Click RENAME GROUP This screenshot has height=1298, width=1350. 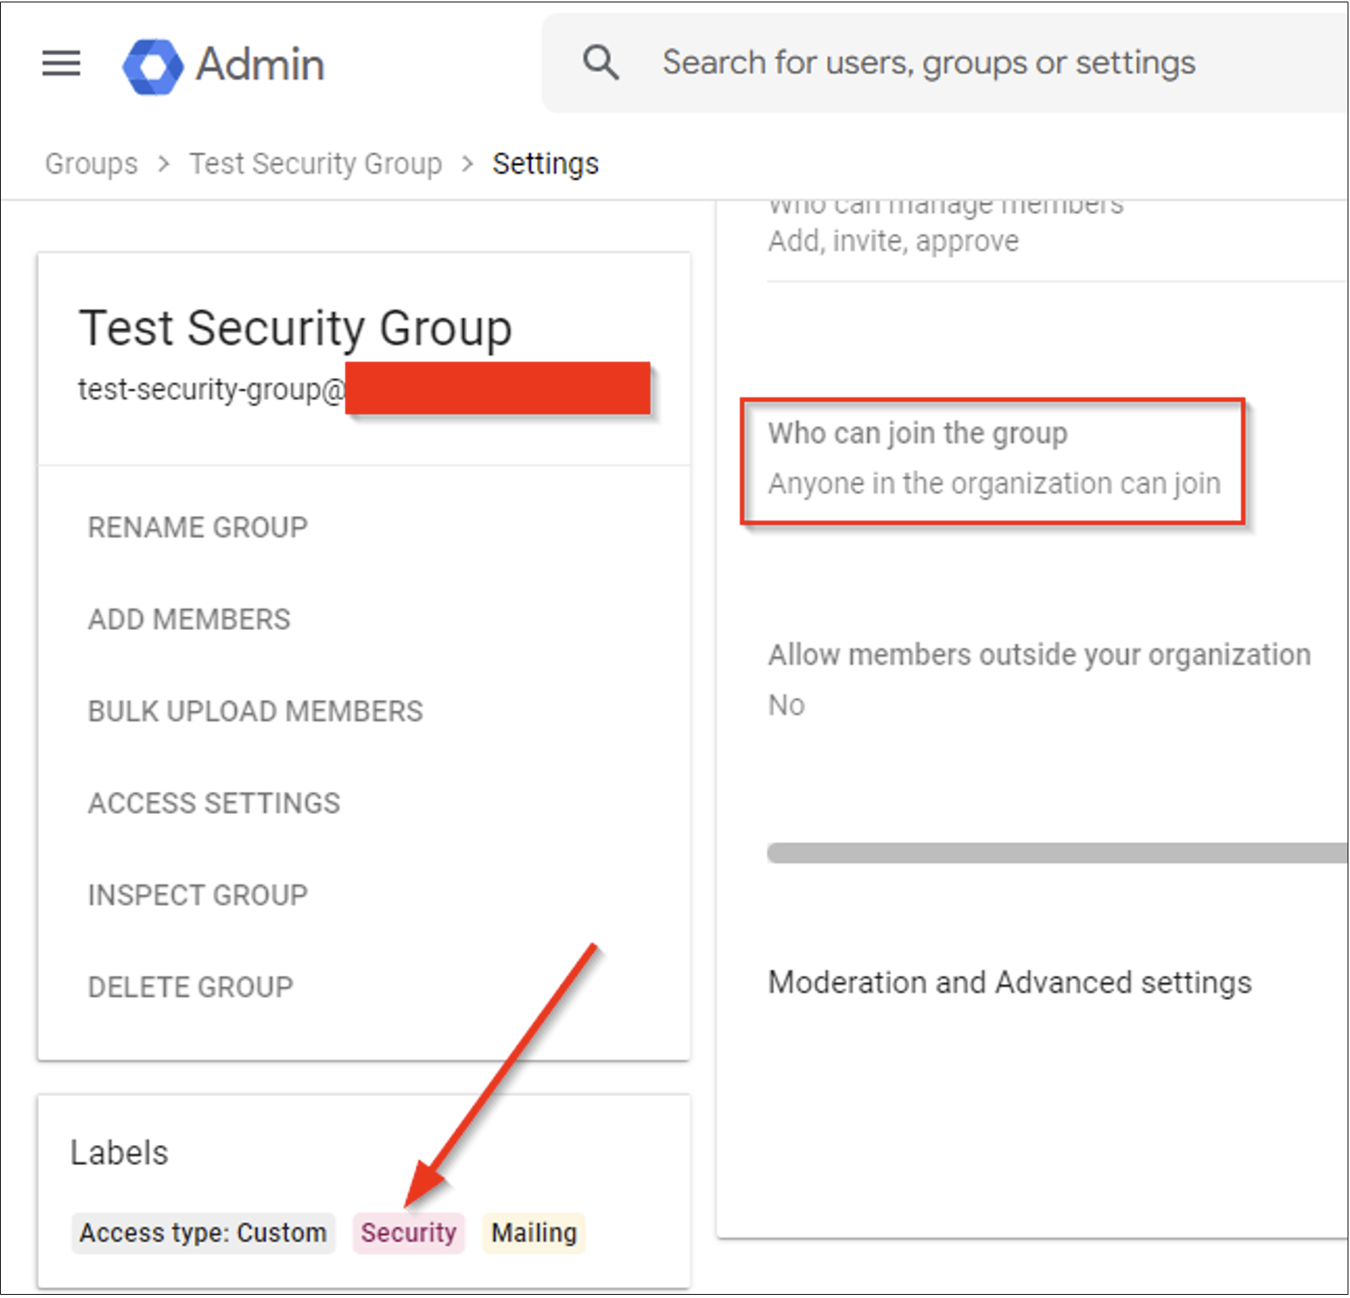click(x=197, y=526)
